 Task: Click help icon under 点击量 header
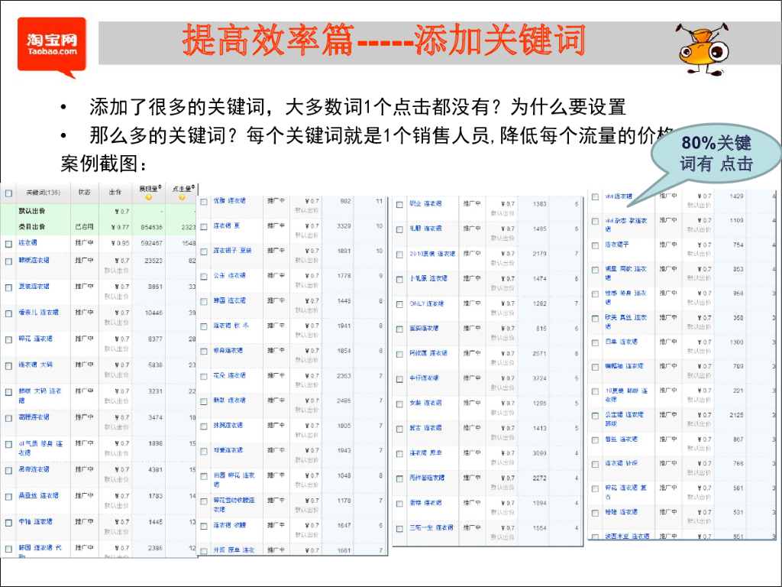point(181,198)
